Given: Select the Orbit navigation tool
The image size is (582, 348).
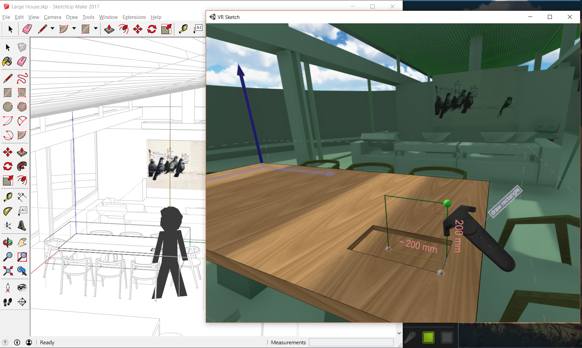Looking at the screenshot, I should 7,243.
